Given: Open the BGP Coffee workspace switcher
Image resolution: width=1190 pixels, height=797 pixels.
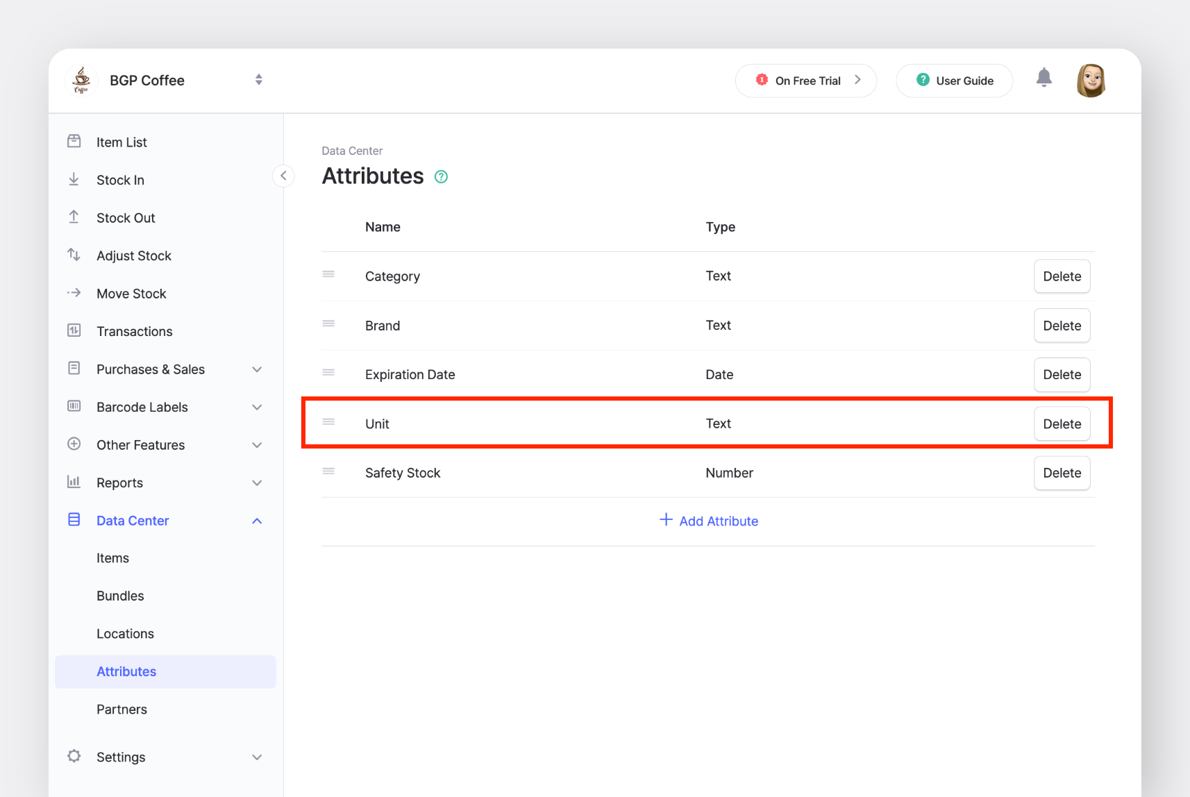Looking at the screenshot, I should coord(258,79).
